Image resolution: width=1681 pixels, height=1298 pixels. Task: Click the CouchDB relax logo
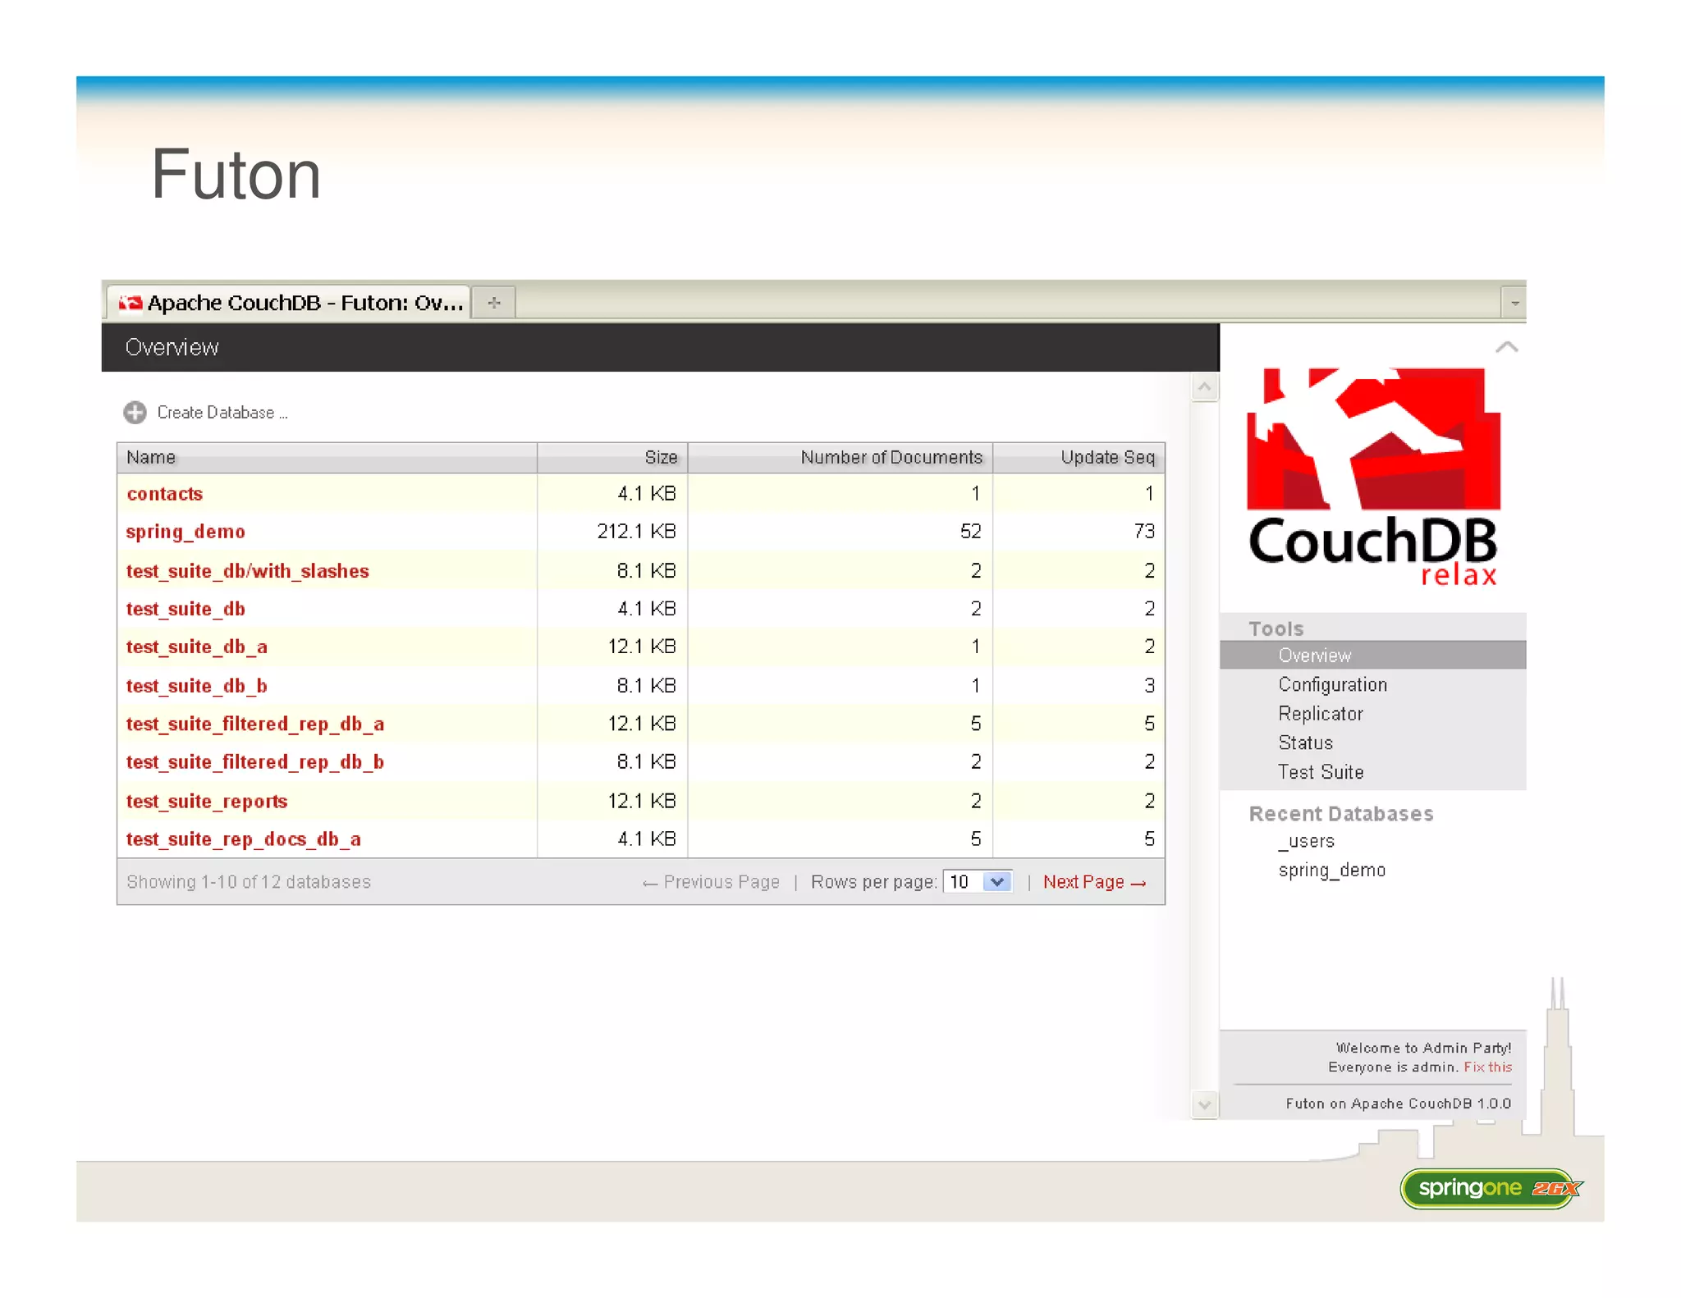tap(1372, 476)
